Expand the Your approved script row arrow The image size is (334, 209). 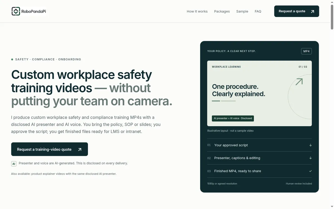pyautogui.click(x=310, y=145)
